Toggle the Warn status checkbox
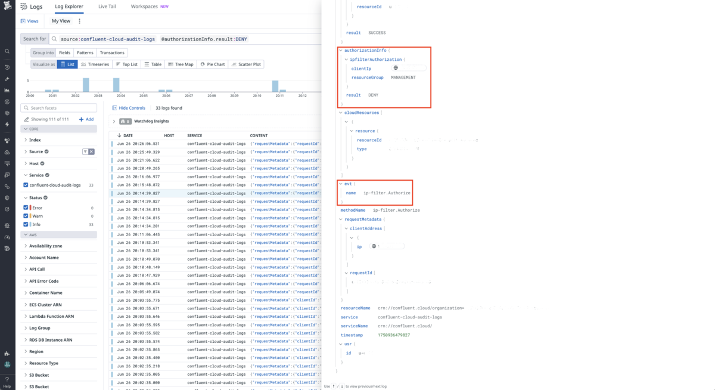715x390 pixels. click(x=26, y=216)
